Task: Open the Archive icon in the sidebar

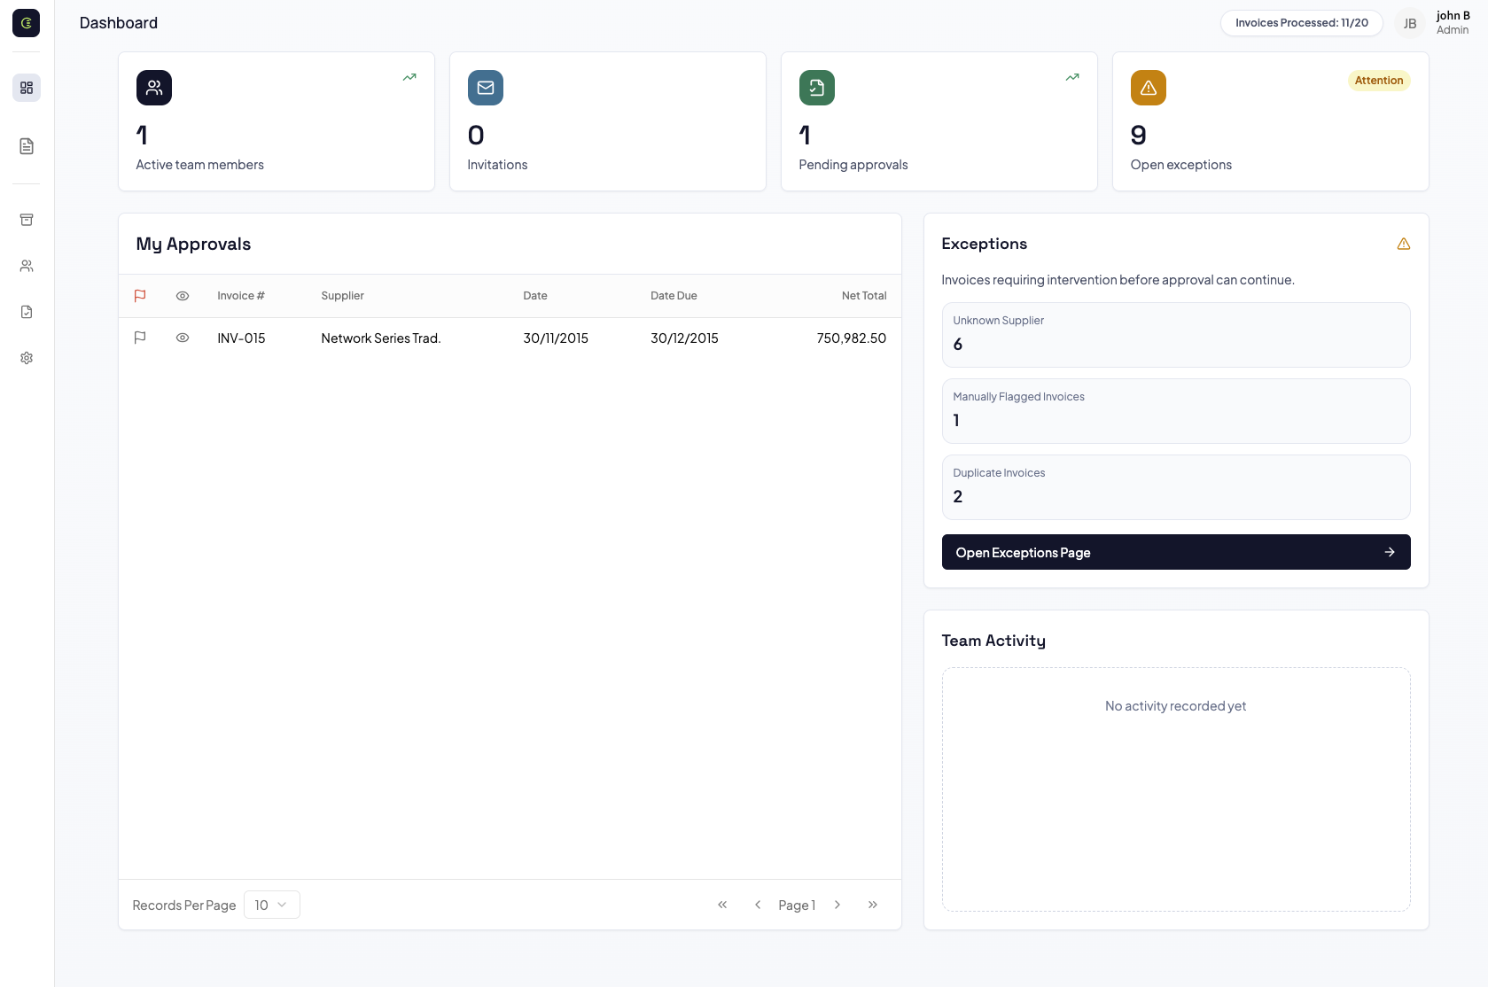Action: pyautogui.click(x=26, y=220)
